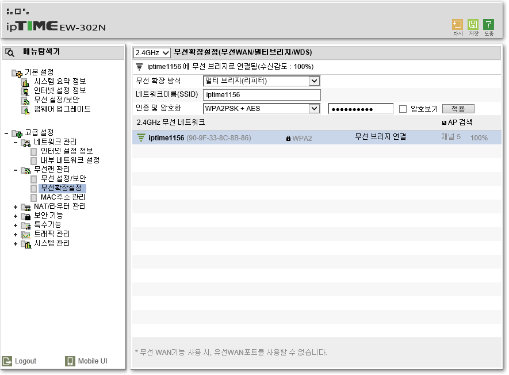Open 펌웨어 업그레이드 menu item

point(62,109)
